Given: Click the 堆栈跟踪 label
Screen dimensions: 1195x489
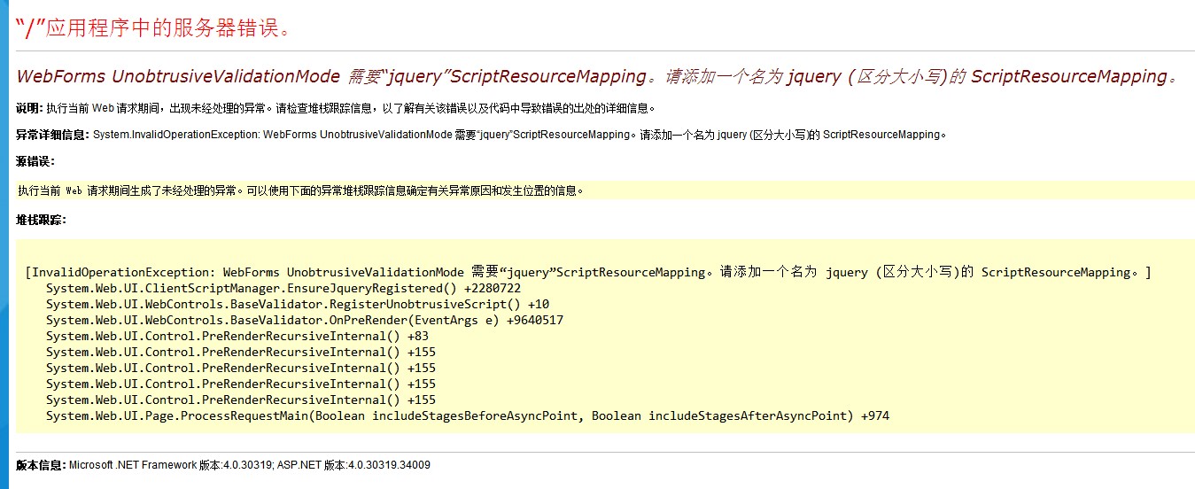Looking at the screenshot, I should click(x=42, y=220).
